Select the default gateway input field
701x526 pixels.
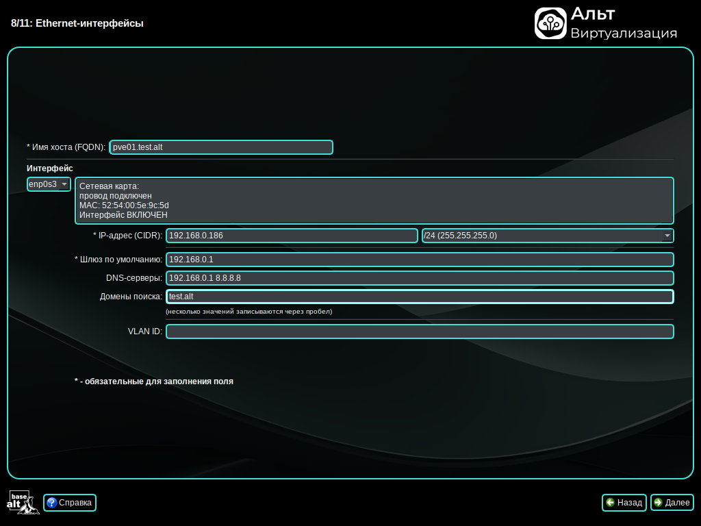click(420, 260)
